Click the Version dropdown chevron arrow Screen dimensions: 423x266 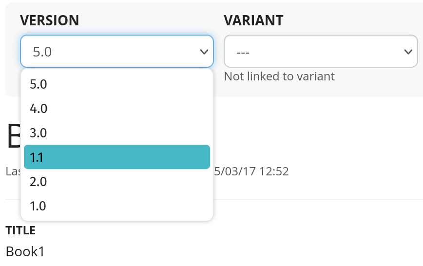click(x=204, y=52)
